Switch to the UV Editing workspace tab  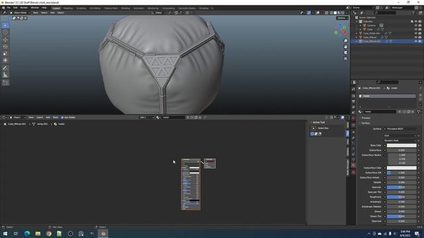[x=95, y=9]
